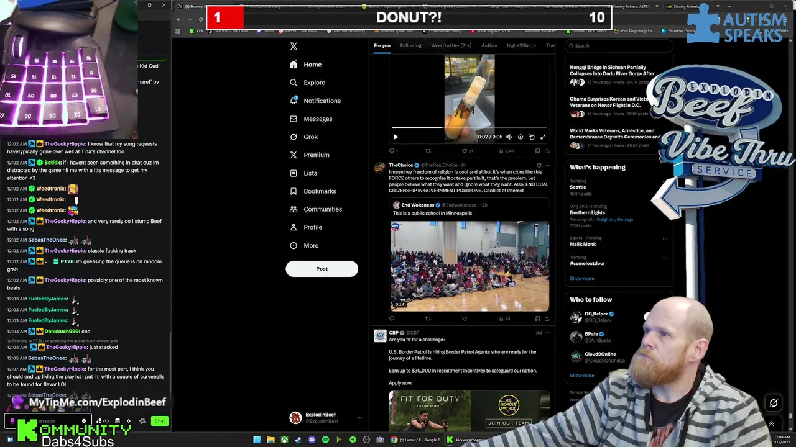Open the Explore page
796x447 pixels.
coord(307,83)
